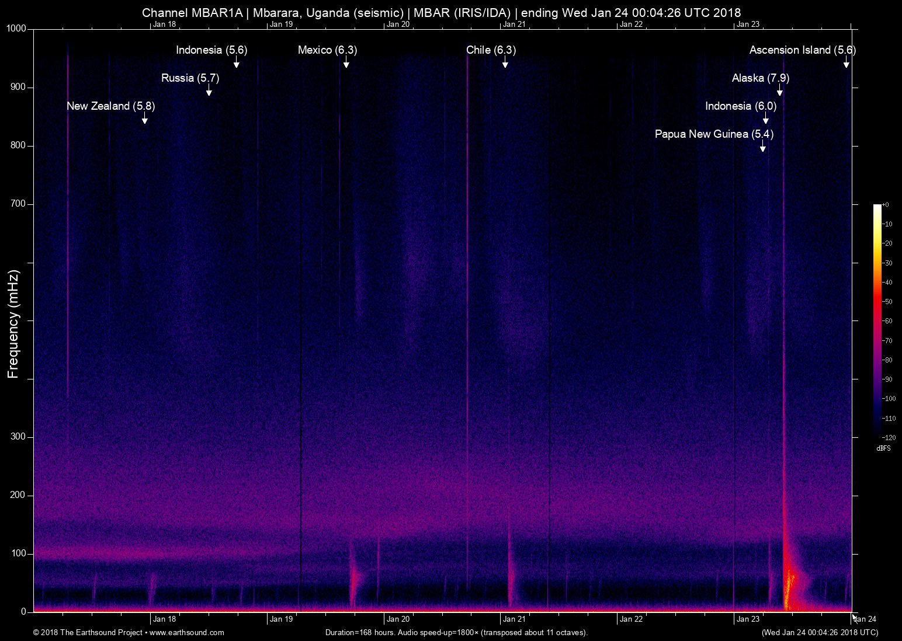Click the Jan 24 label at bottom right
This screenshot has height=641, width=902.
point(865,619)
